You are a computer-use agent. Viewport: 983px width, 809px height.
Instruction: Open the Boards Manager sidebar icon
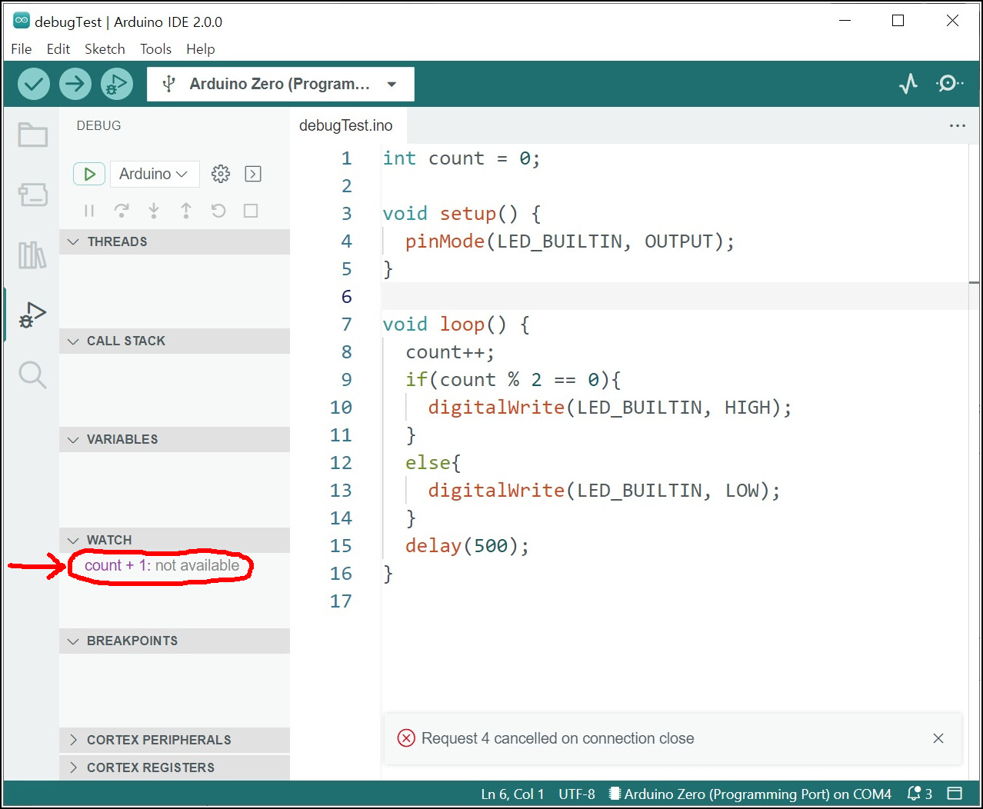pos(32,195)
